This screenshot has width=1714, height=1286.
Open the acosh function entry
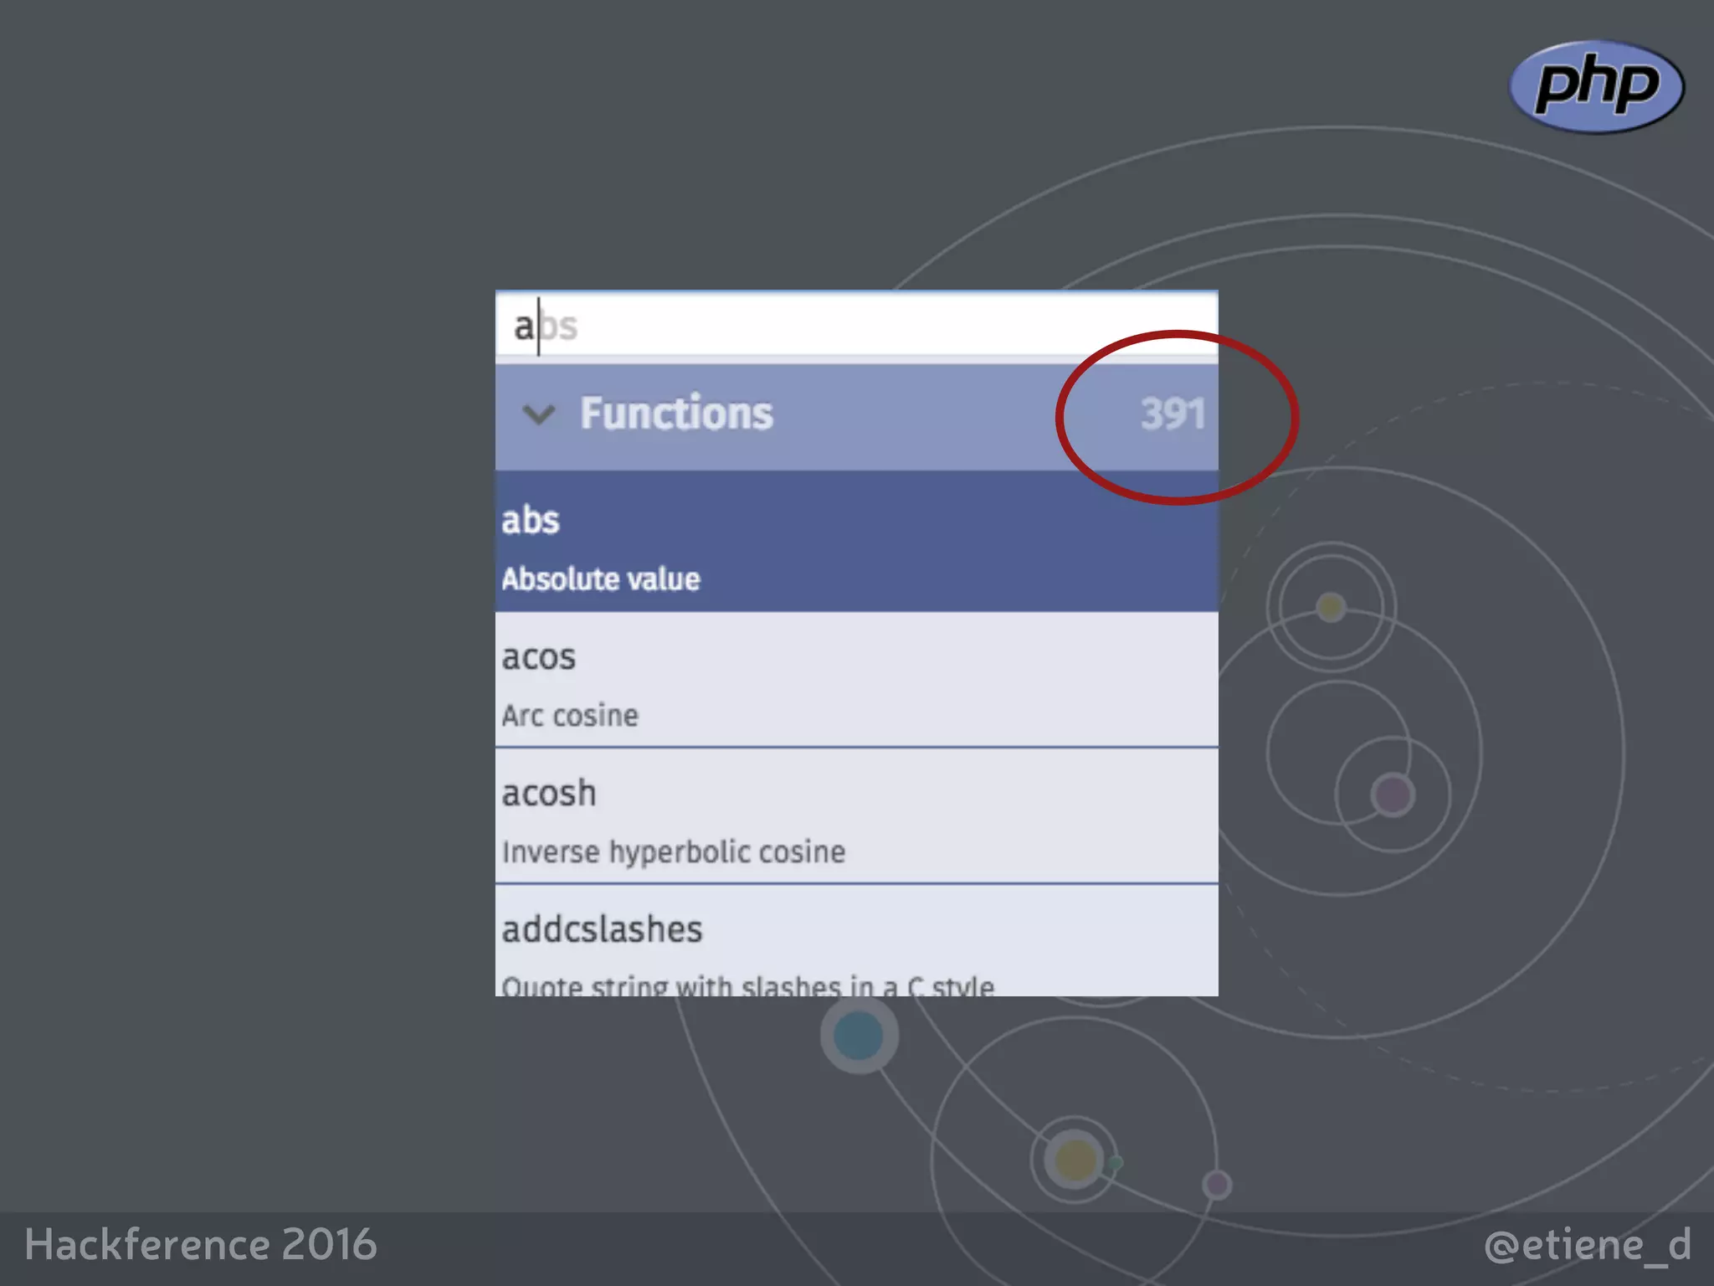pyautogui.click(x=549, y=793)
